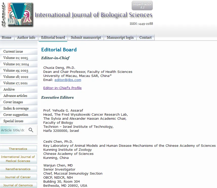Click Haifa 3200000, Israel line

pyautogui.click(x=61, y=131)
